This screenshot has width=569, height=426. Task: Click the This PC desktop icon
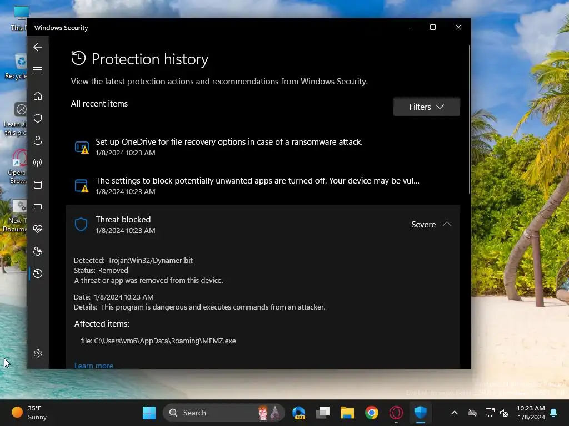19,18
